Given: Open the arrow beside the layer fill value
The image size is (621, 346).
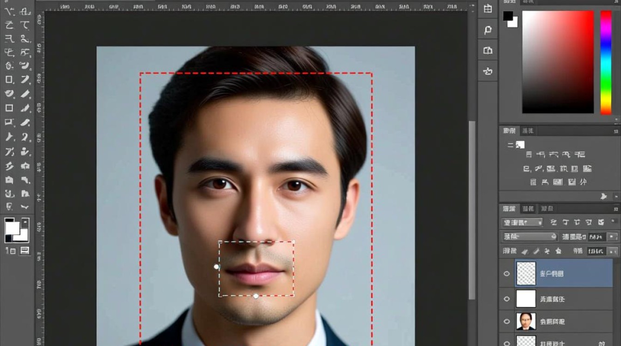Looking at the screenshot, I should point(612,251).
